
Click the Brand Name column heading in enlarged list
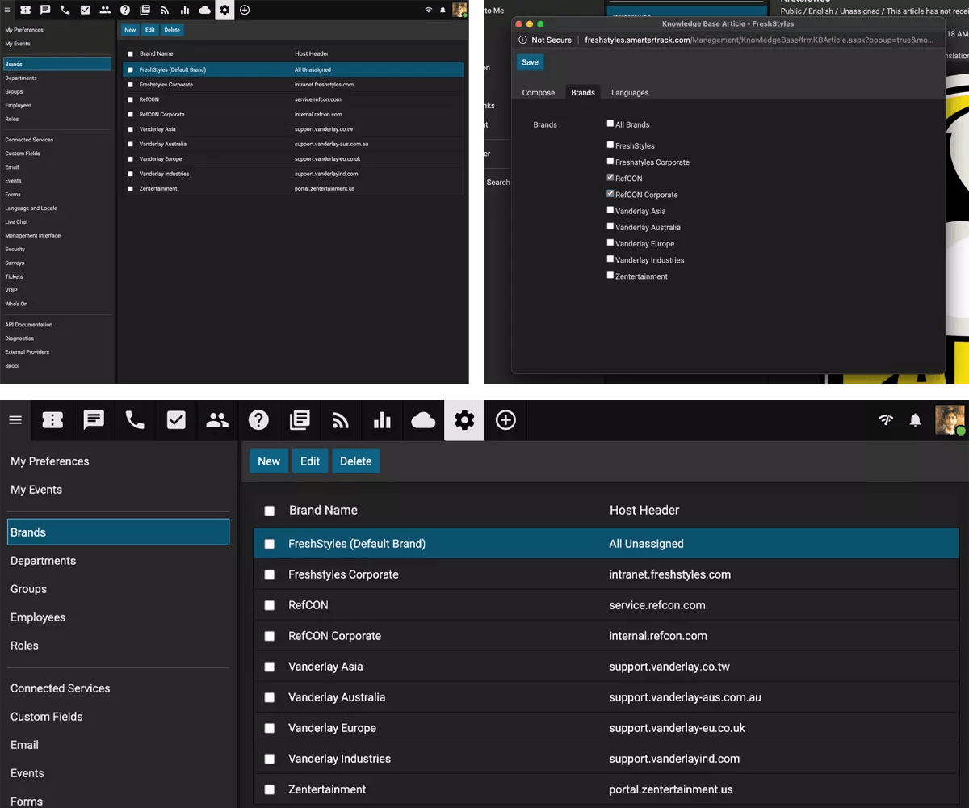323,511
